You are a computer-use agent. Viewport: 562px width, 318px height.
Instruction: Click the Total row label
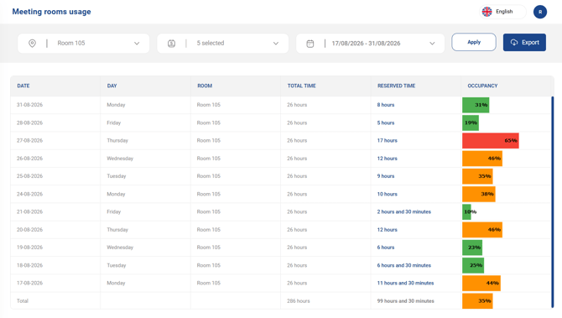coord(22,301)
